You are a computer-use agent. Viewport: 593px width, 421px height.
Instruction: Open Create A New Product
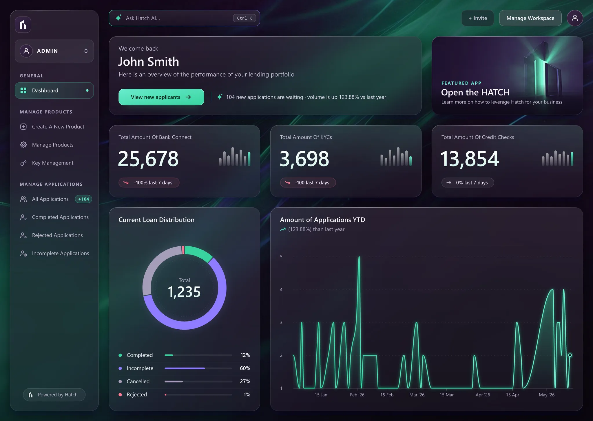54,127
